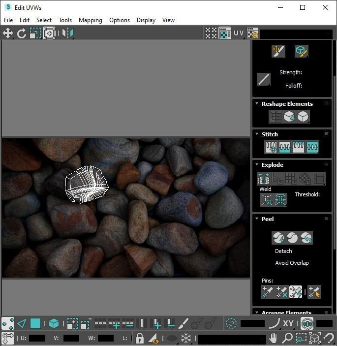Toggle Select by Element cube icon
The width and height of the screenshot is (337, 346).
pos(54,324)
